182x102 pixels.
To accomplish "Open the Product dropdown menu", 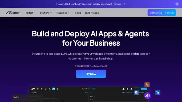I will click(30, 13).
